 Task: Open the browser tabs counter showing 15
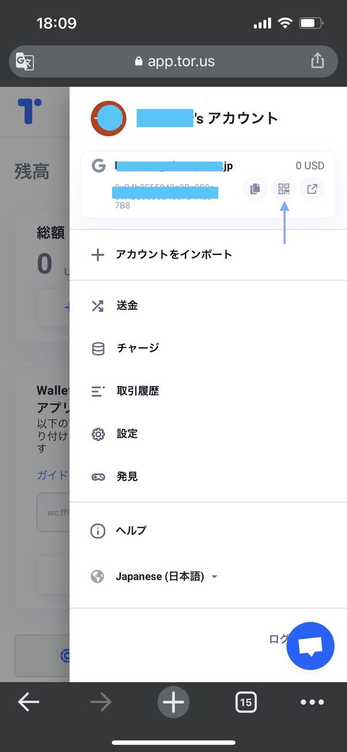point(246,702)
